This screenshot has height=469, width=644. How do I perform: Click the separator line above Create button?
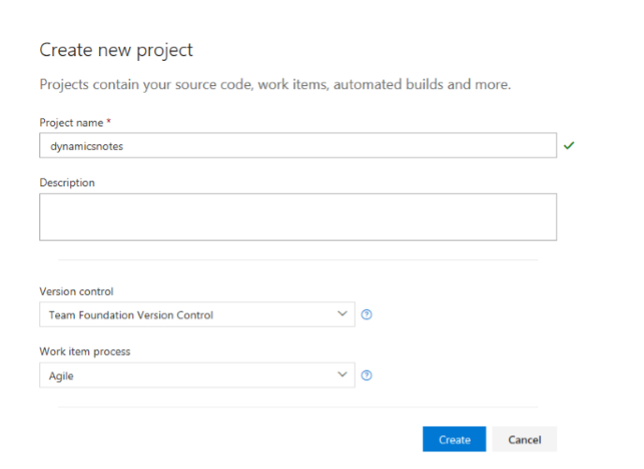(298, 407)
